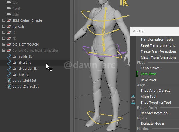Choose Match Transformations

click(x=159, y=57)
